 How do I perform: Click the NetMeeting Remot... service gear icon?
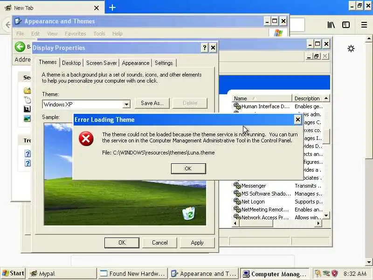(237, 209)
